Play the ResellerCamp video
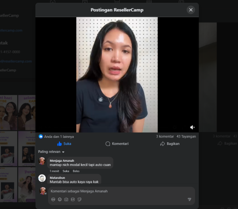Screen dimensions: 238x209 117,75
